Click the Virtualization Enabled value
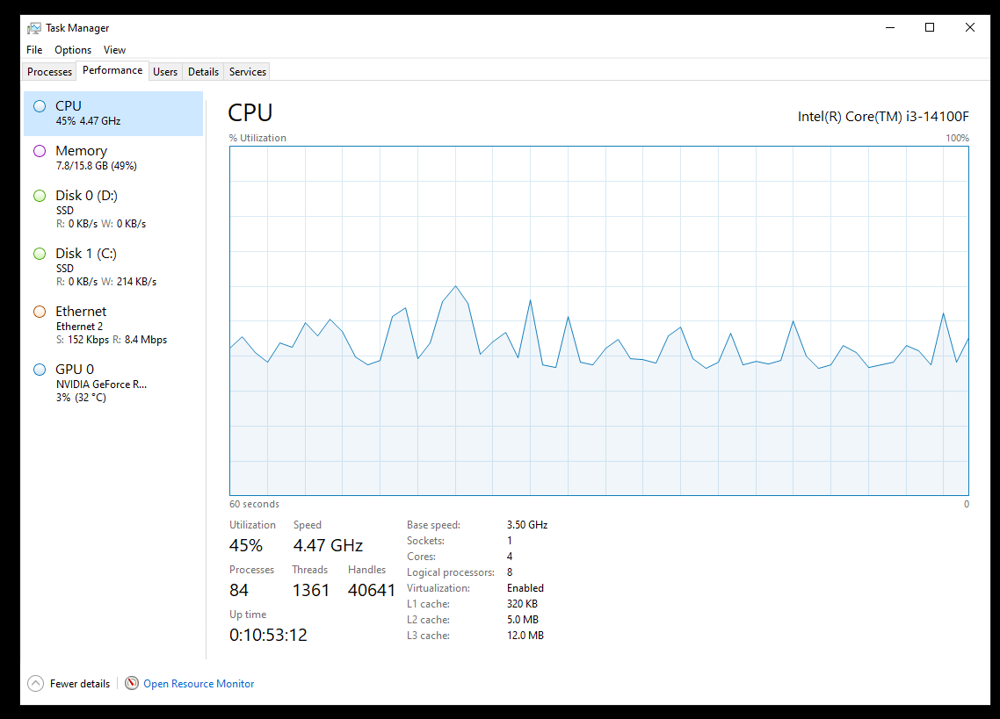Screen dimensions: 1000x719 point(525,588)
